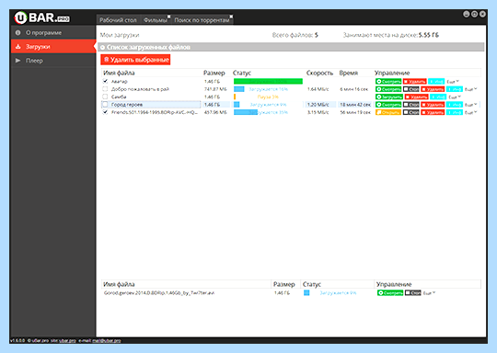Click Смотреть for Gorod.geroev avi file
Image resolution: width=497 pixels, height=353 pixels.
(390, 293)
